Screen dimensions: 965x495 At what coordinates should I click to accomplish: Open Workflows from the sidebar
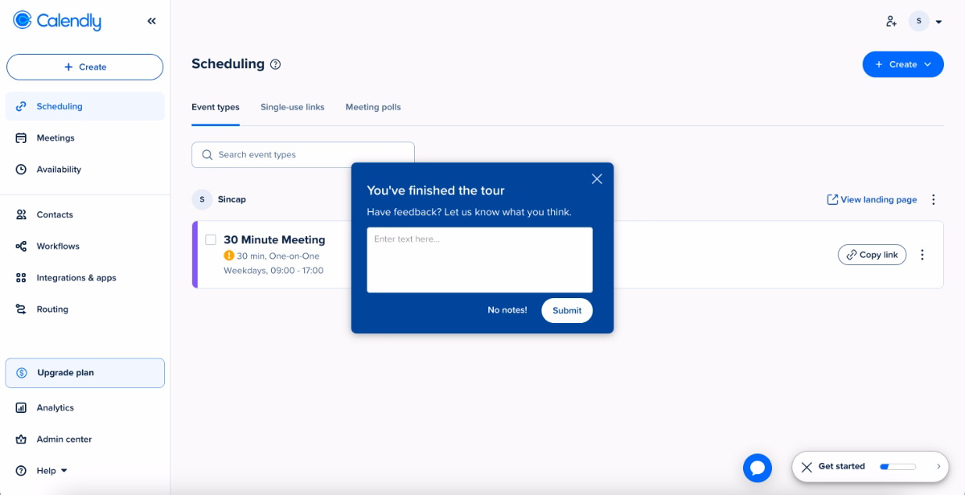[x=56, y=246]
